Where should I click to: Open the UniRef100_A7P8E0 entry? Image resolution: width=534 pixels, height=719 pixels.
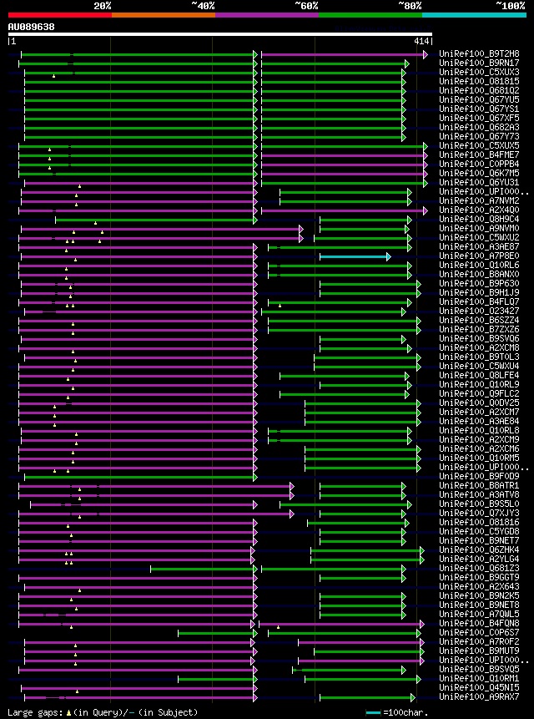tap(479, 256)
